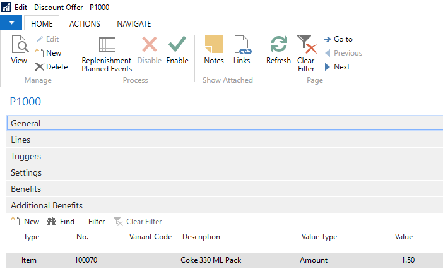
Task: Open the blue application menu dropdown
Action: (11, 23)
